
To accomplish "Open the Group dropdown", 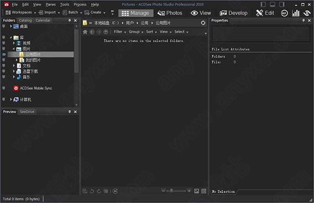I will tap(136, 32).
